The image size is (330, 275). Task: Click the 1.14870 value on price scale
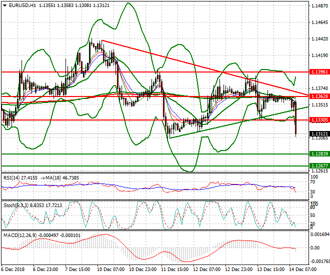(319, 6)
